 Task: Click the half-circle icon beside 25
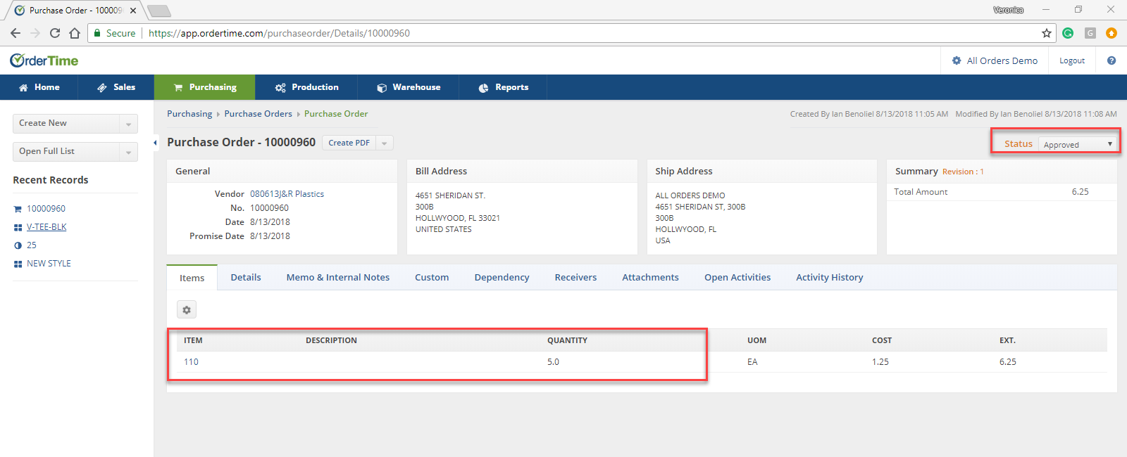point(18,245)
